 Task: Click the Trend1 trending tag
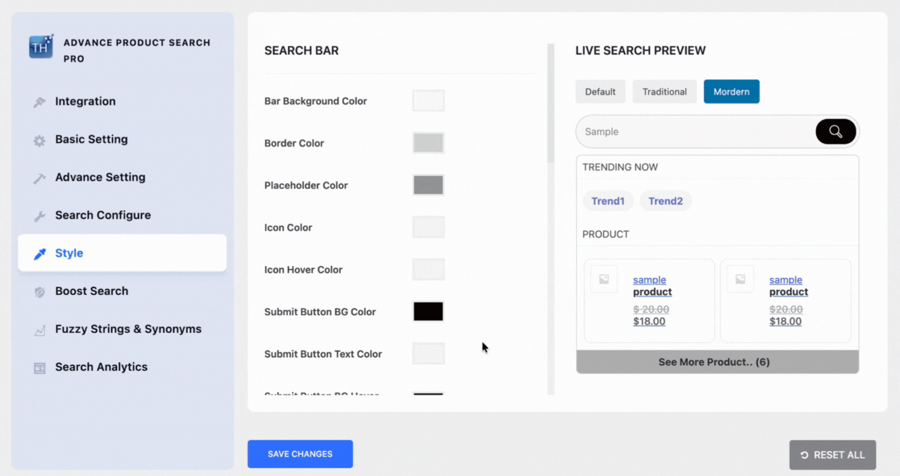(608, 201)
